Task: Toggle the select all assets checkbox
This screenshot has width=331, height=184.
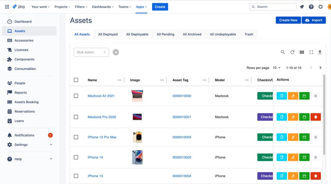Action: [76, 80]
